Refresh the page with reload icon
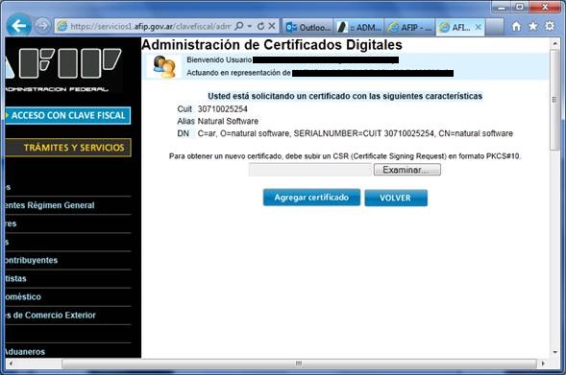 coord(261,26)
